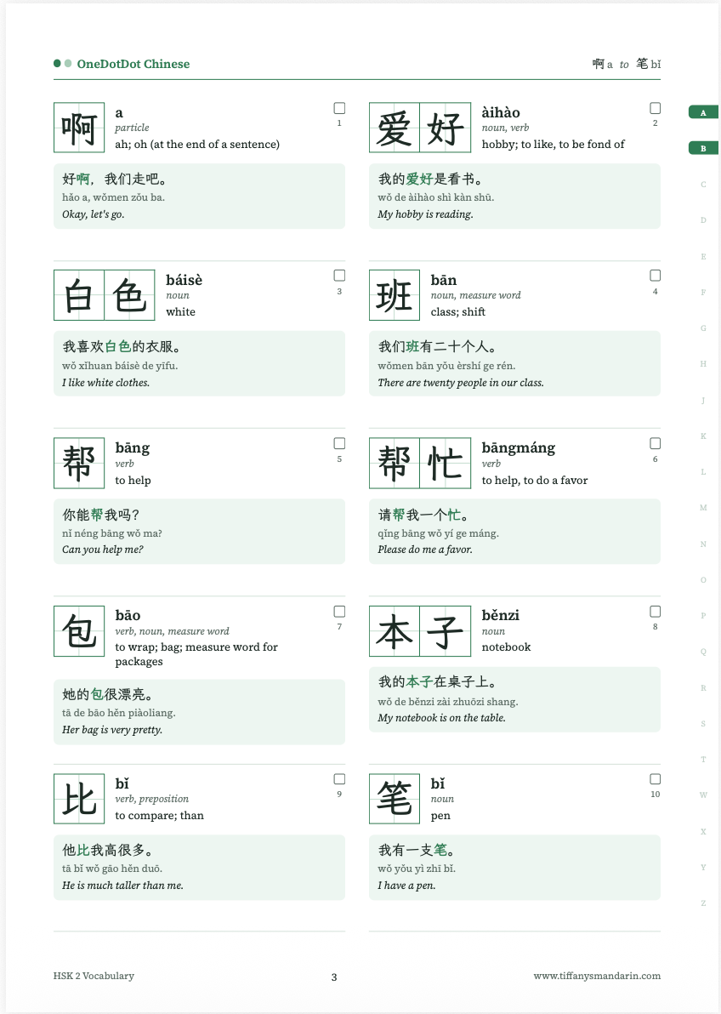The image size is (721, 1014).
Task: Open the www.tiffanysmandarin.com link
Action: click(x=597, y=976)
